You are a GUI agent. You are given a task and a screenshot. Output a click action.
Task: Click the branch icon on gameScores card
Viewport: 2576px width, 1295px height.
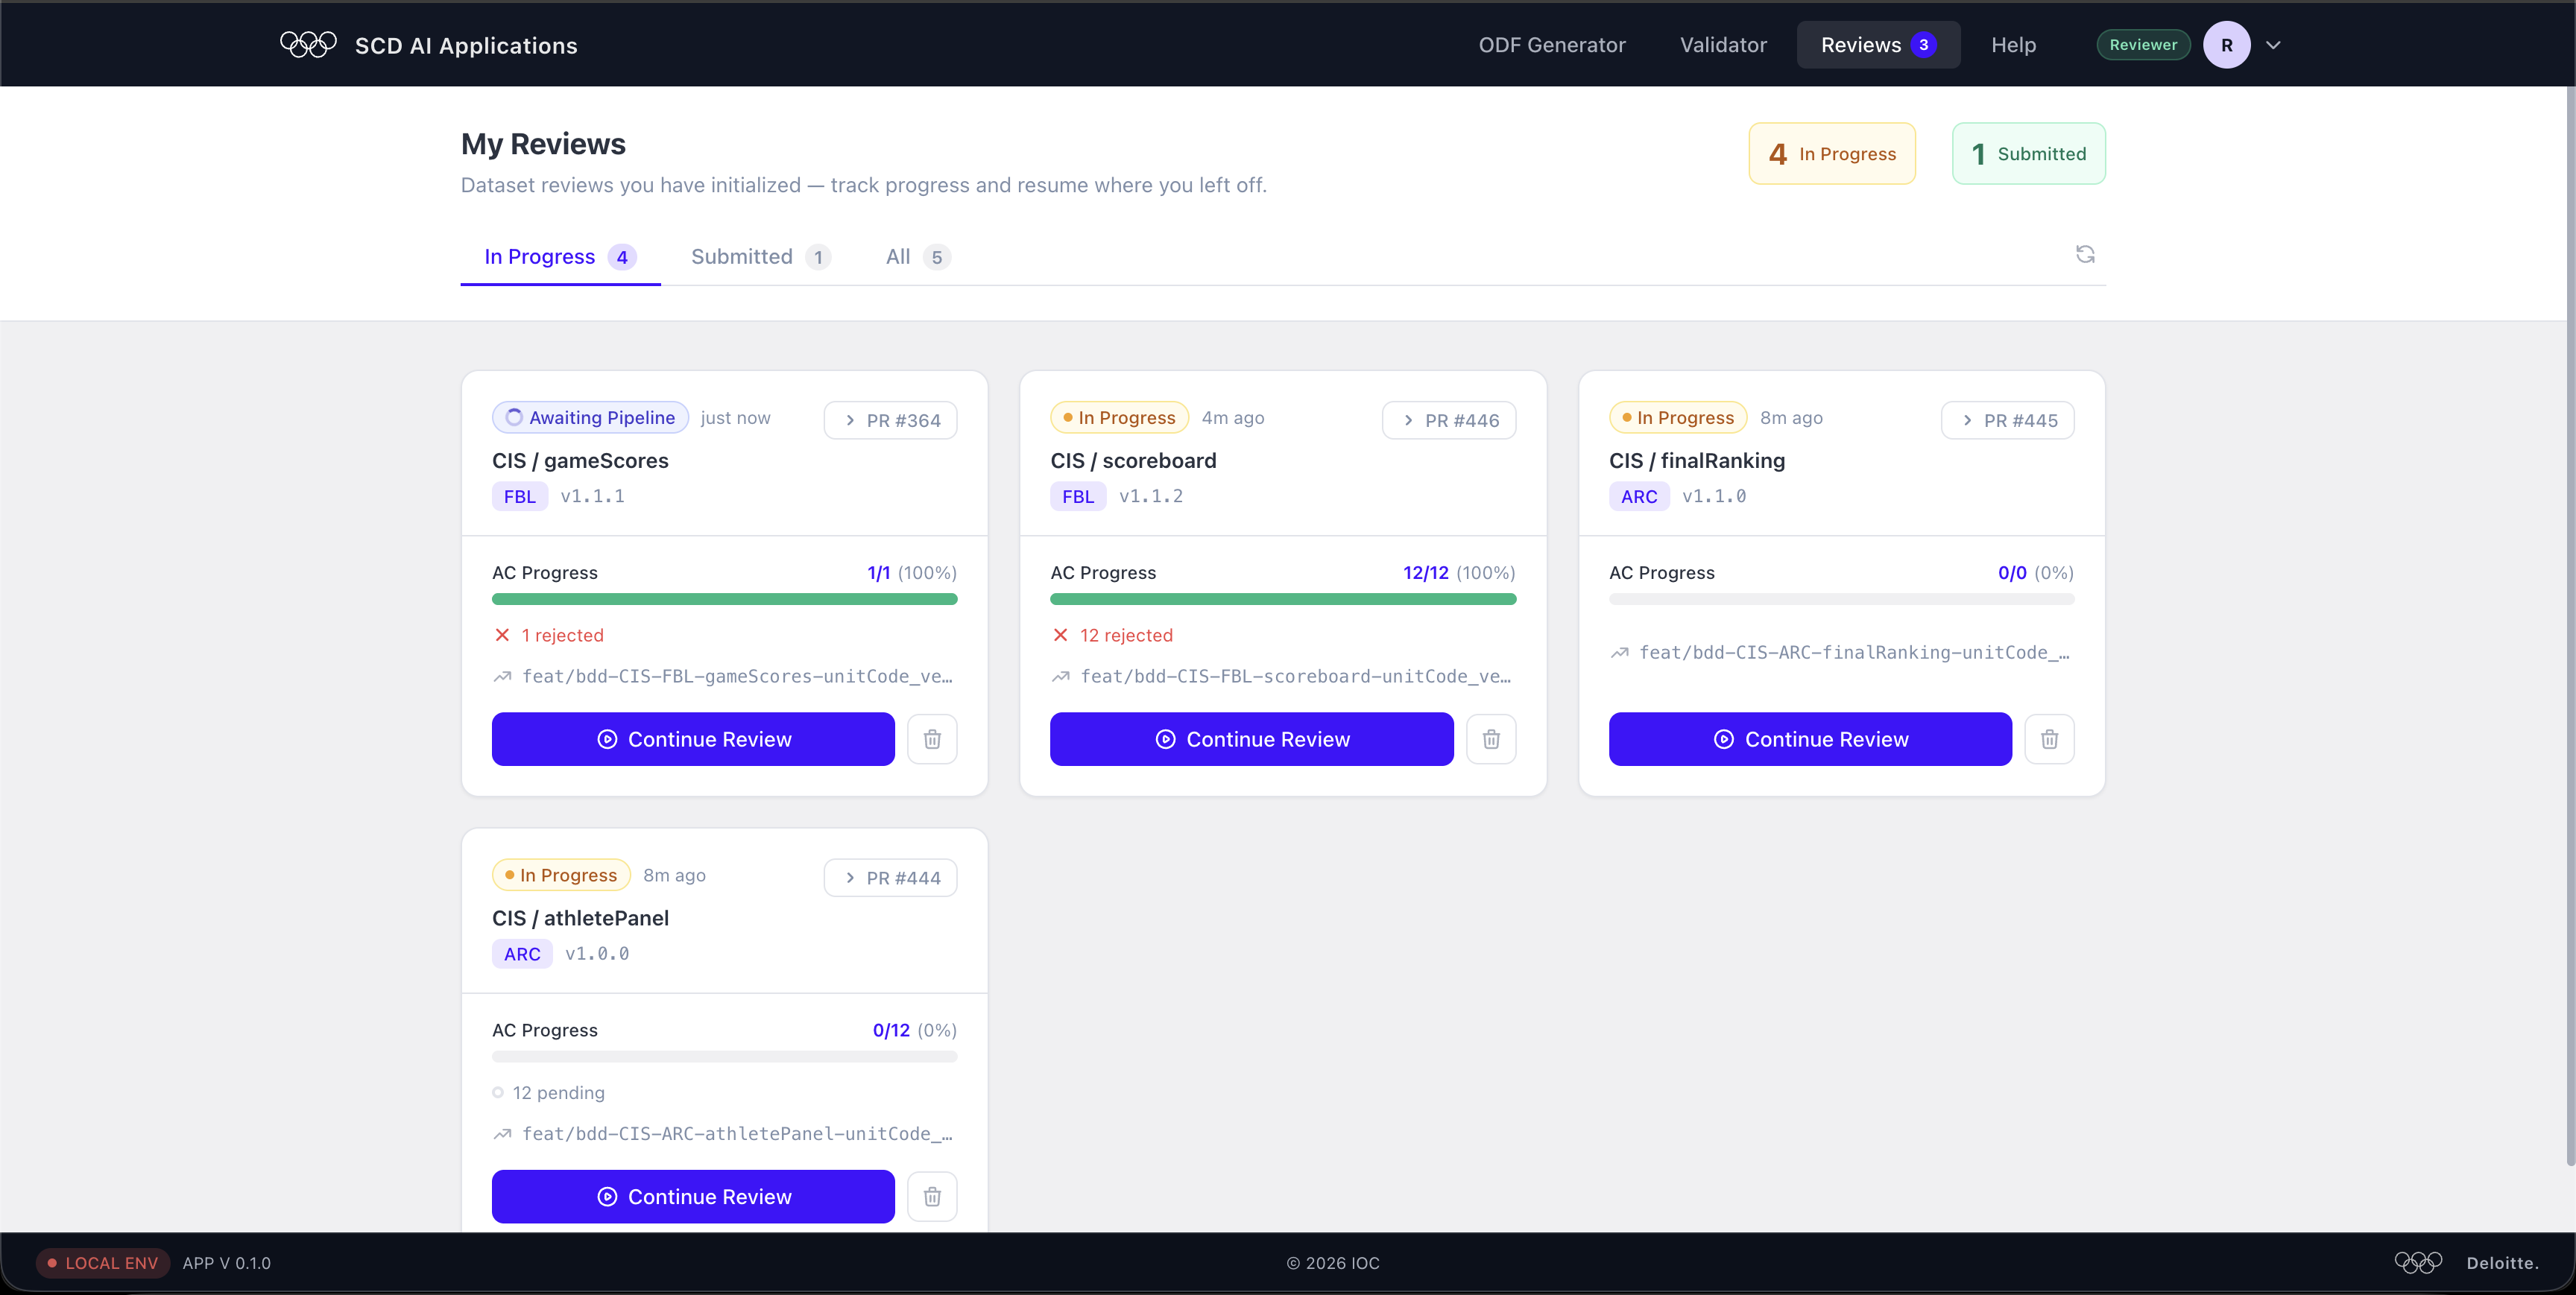pos(502,677)
